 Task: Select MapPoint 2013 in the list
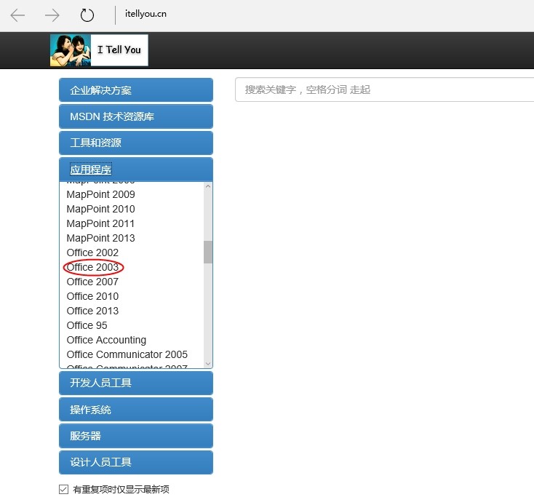click(x=101, y=238)
